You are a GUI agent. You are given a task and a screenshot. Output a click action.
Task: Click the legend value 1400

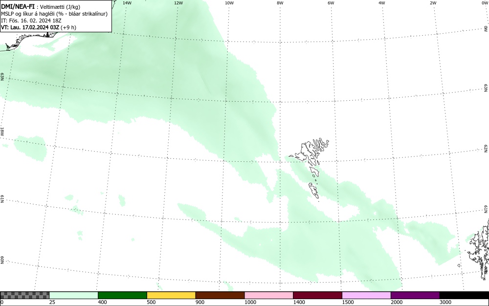(x=299, y=302)
